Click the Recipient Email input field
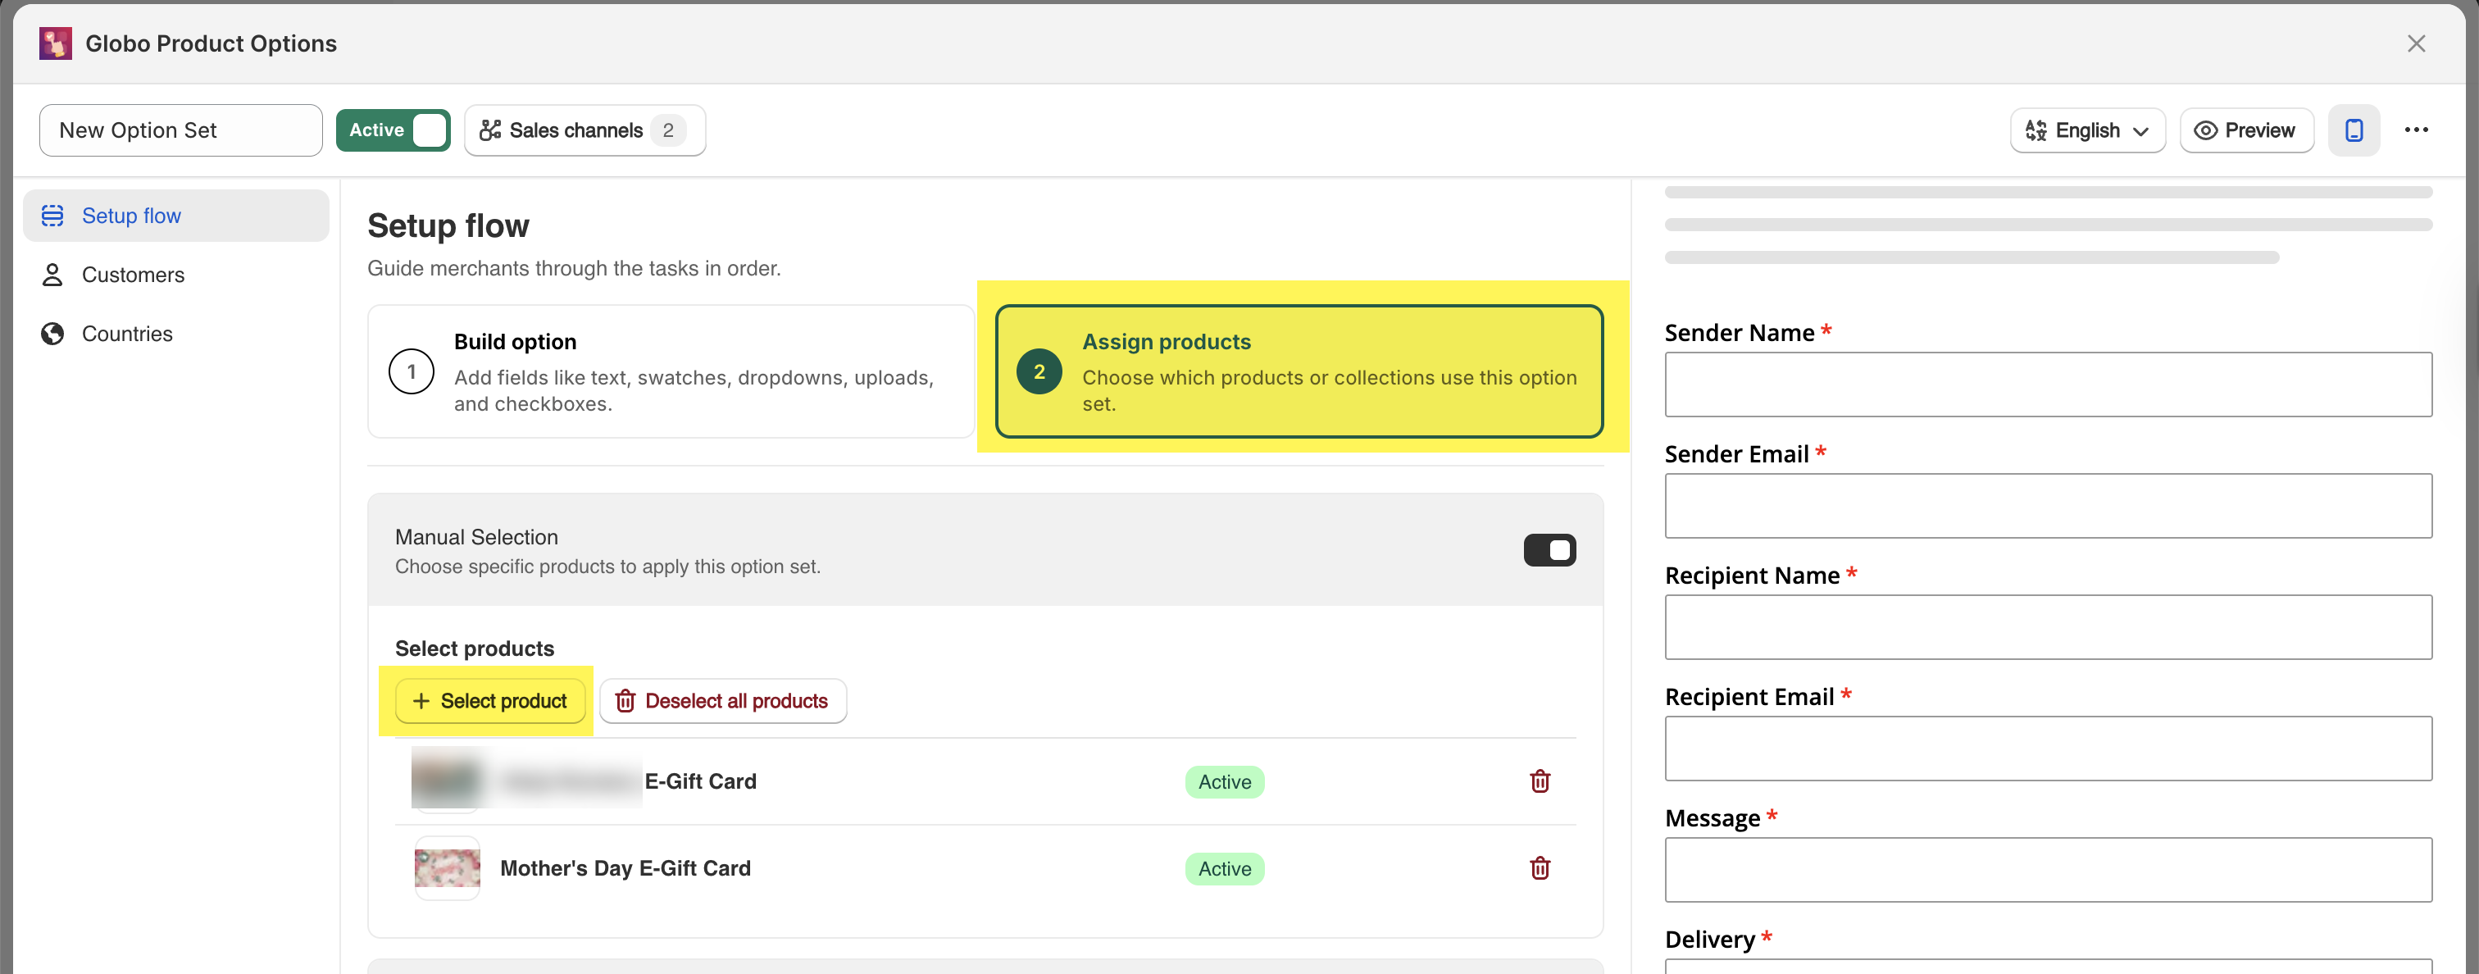Image resolution: width=2479 pixels, height=974 pixels. [x=2048, y=748]
